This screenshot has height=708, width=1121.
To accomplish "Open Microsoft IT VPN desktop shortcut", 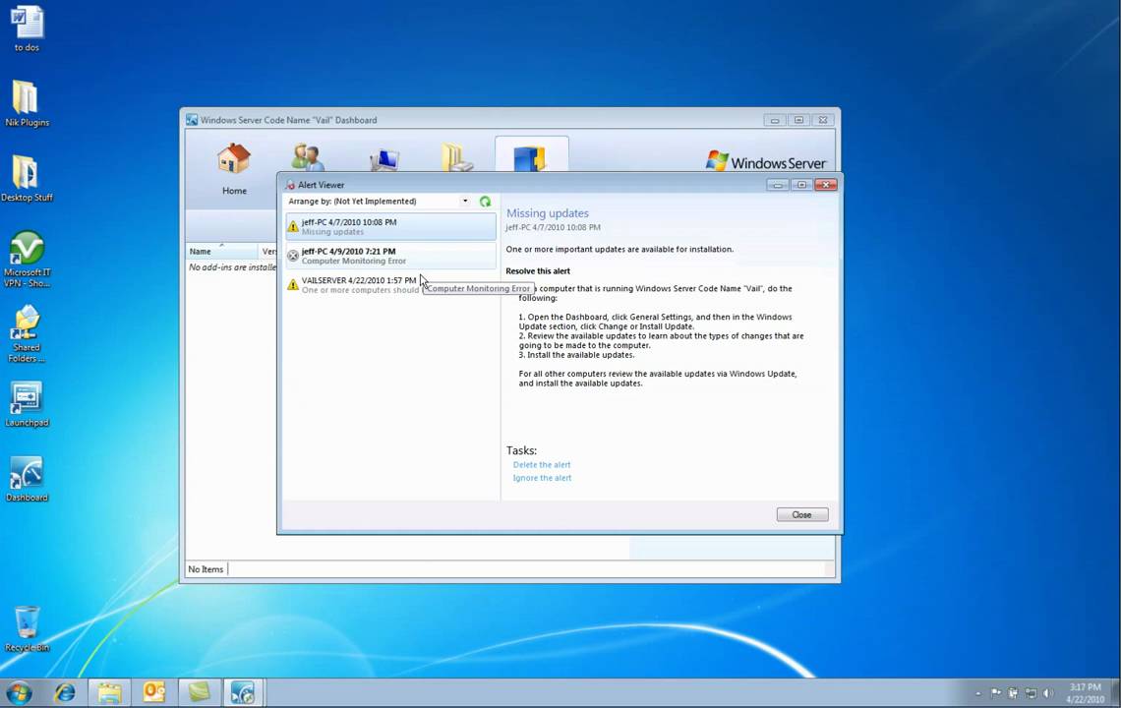I will pos(28,259).
